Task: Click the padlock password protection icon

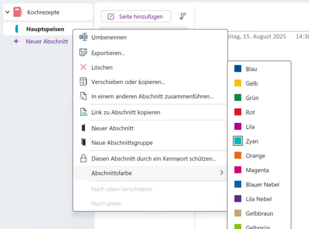Action: 83,158
